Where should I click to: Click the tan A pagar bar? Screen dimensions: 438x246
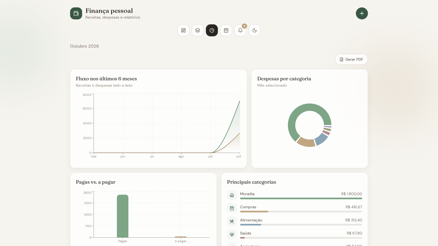181,237
